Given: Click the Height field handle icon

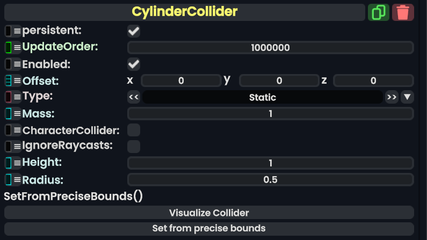Looking at the screenshot, I should tap(8, 163).
